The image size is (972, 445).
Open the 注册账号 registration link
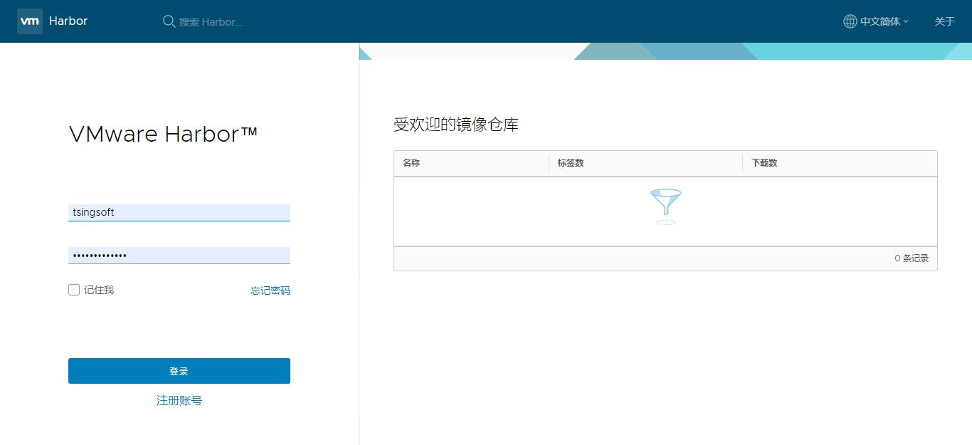[x=179, y=400]
